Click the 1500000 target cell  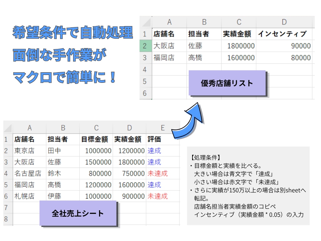[x=96, y=162]
